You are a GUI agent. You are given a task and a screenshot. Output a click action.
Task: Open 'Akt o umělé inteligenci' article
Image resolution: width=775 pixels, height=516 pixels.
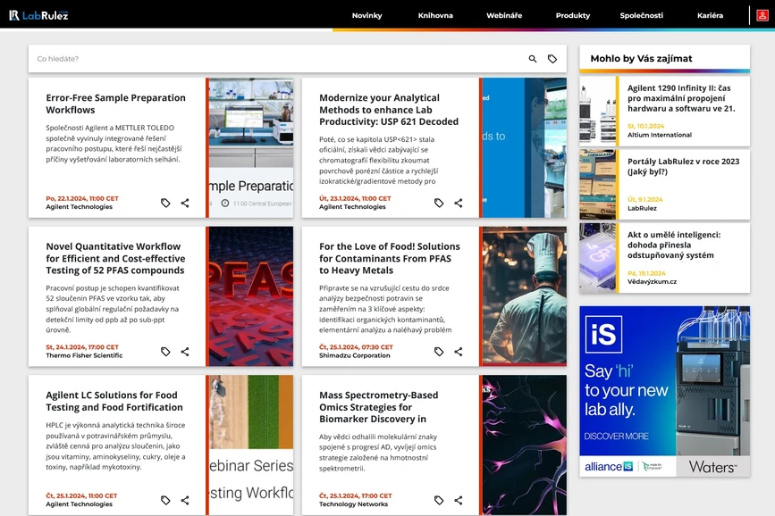tap(674, 245)
